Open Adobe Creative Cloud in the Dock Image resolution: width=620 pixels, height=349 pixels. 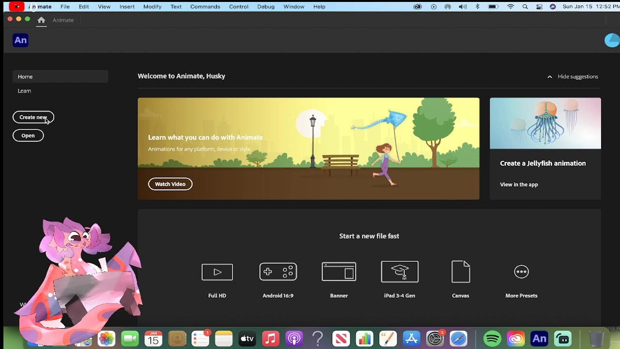click(515, 338)
